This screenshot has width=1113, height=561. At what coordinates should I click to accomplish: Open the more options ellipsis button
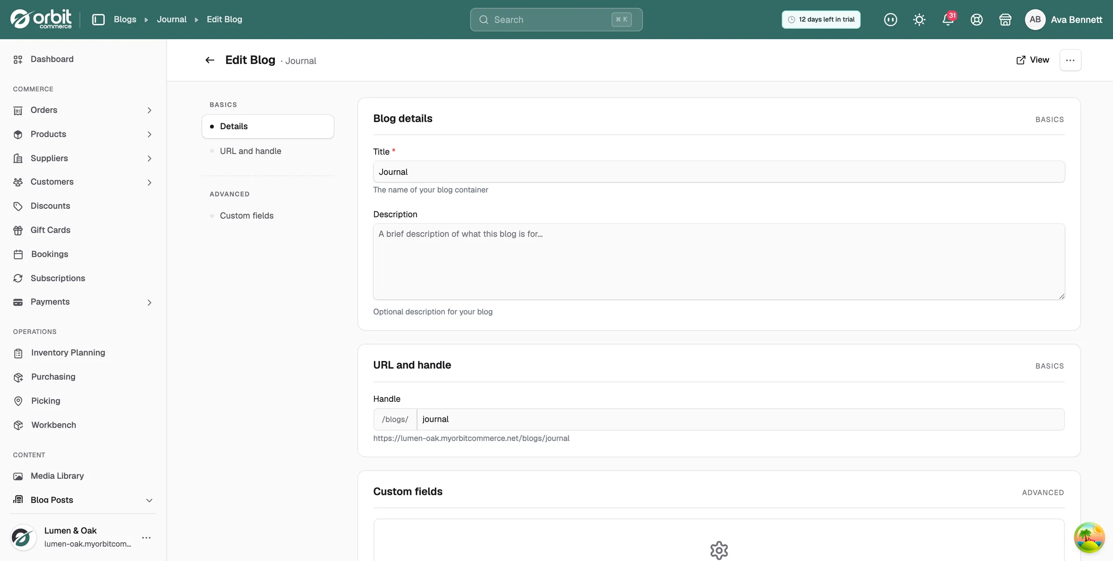pos(1070,60)
